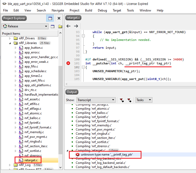Open the Edit menu
This screenshot has height=173, width=196.
click(x=16, y=10)
